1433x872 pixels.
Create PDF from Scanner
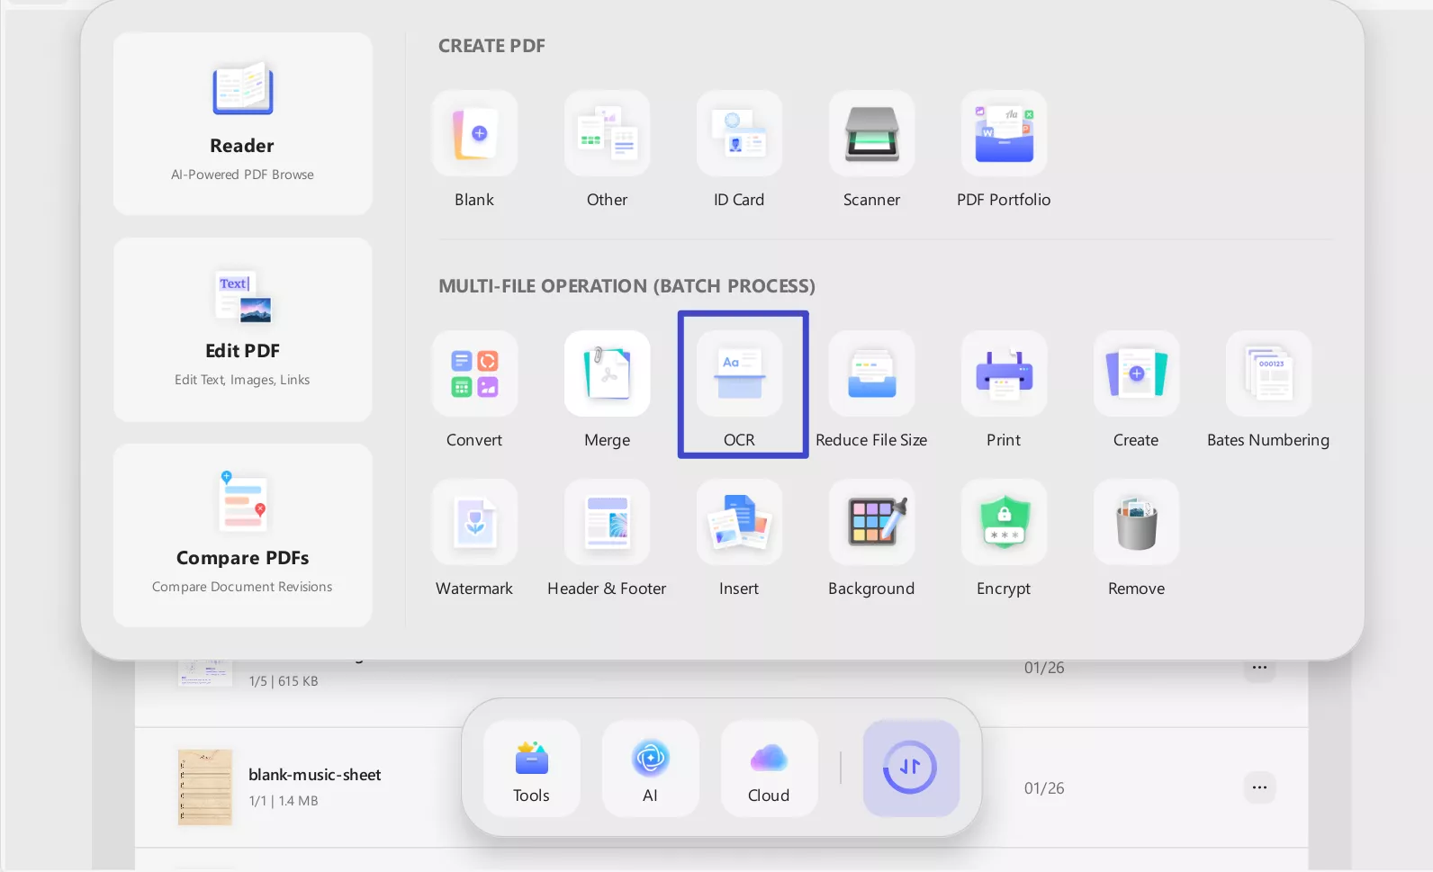[871, 133]
